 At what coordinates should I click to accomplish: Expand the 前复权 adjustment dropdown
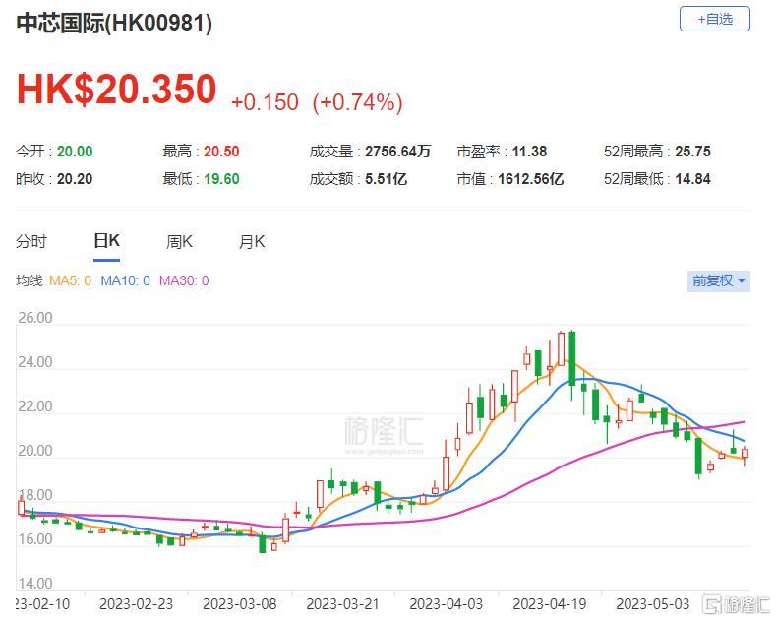click(x=719, y=280)
